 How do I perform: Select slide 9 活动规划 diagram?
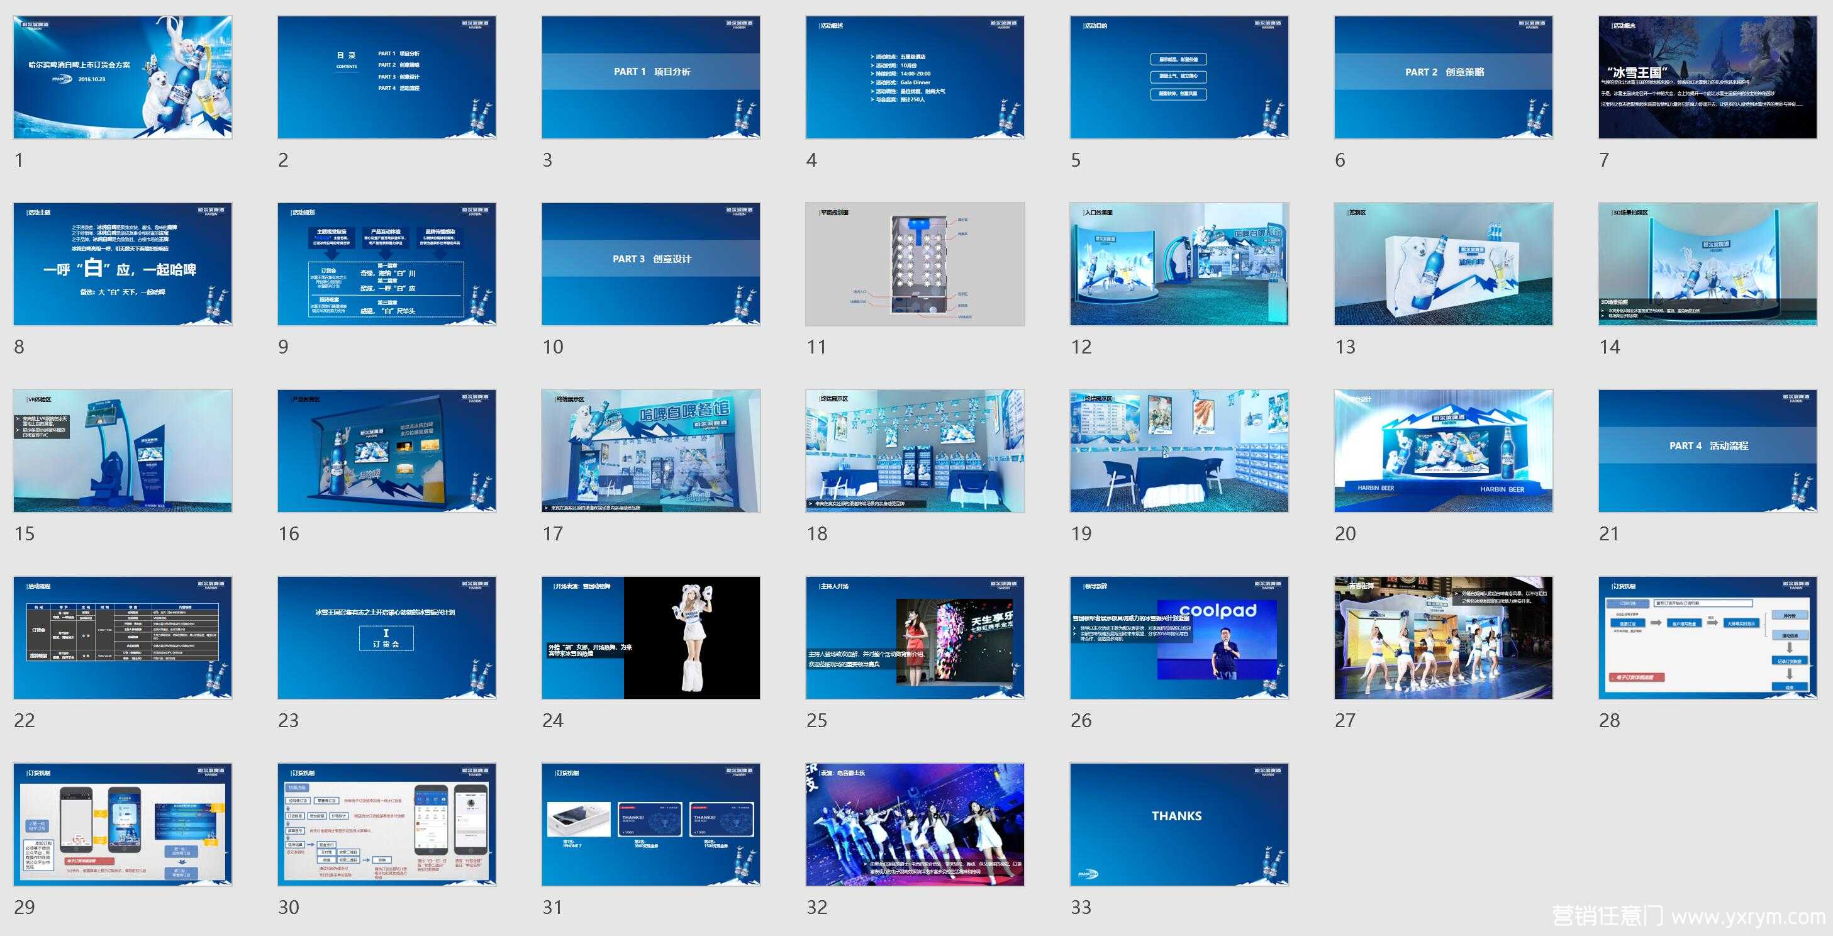[386, 264]
